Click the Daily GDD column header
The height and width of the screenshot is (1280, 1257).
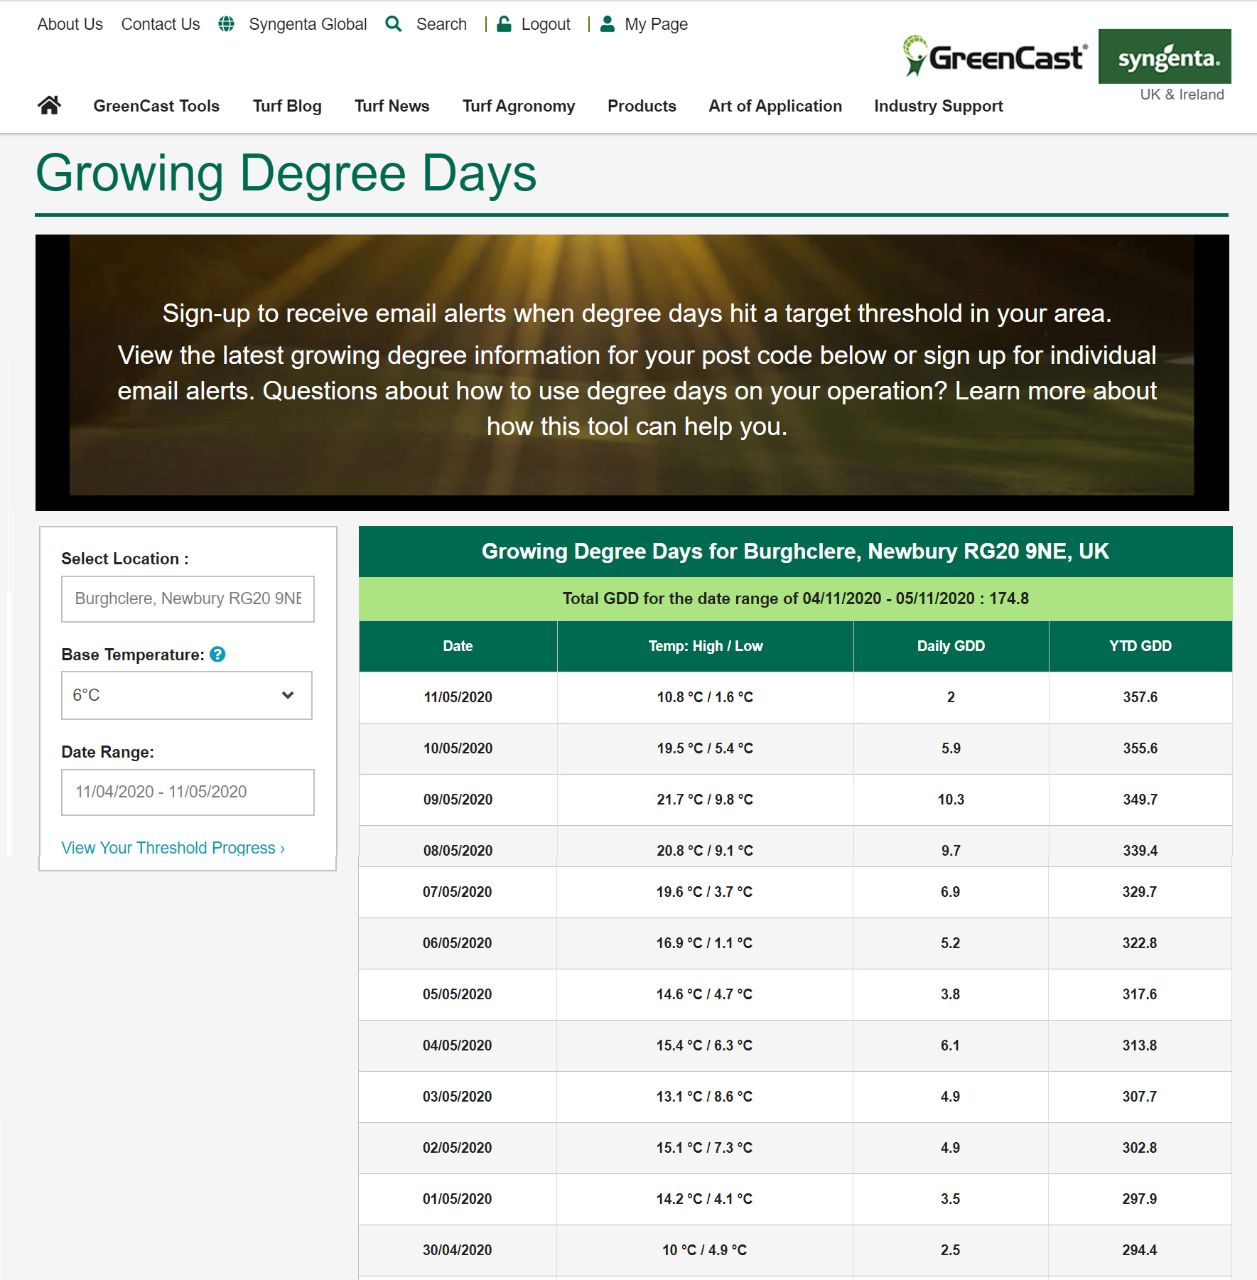pyautogui.click(x=950, y=646)
